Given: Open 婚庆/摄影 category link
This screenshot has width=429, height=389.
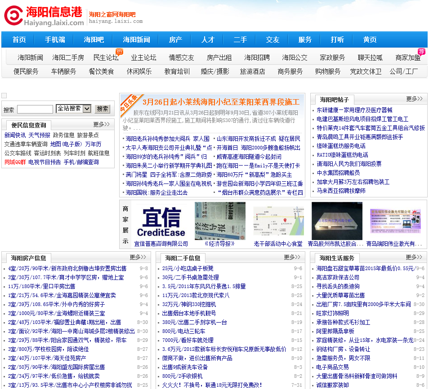Looking at the screenshot, I should coord(215,71).
